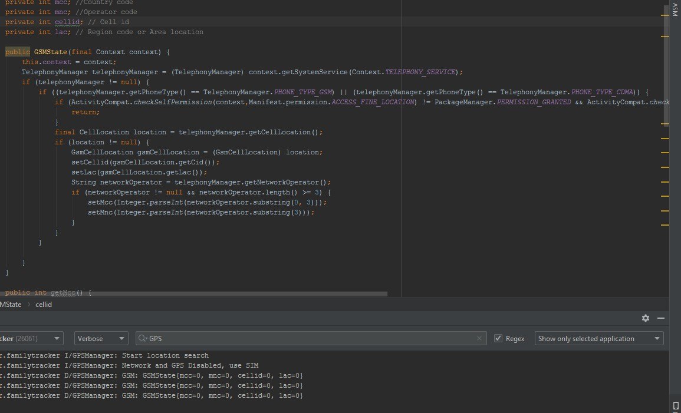
Task: Click 'public int getMcc()' method
Action: (x=48, y=292)
